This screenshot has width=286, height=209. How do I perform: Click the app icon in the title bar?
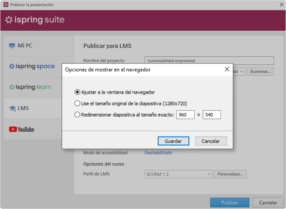(x=6, y=4)
